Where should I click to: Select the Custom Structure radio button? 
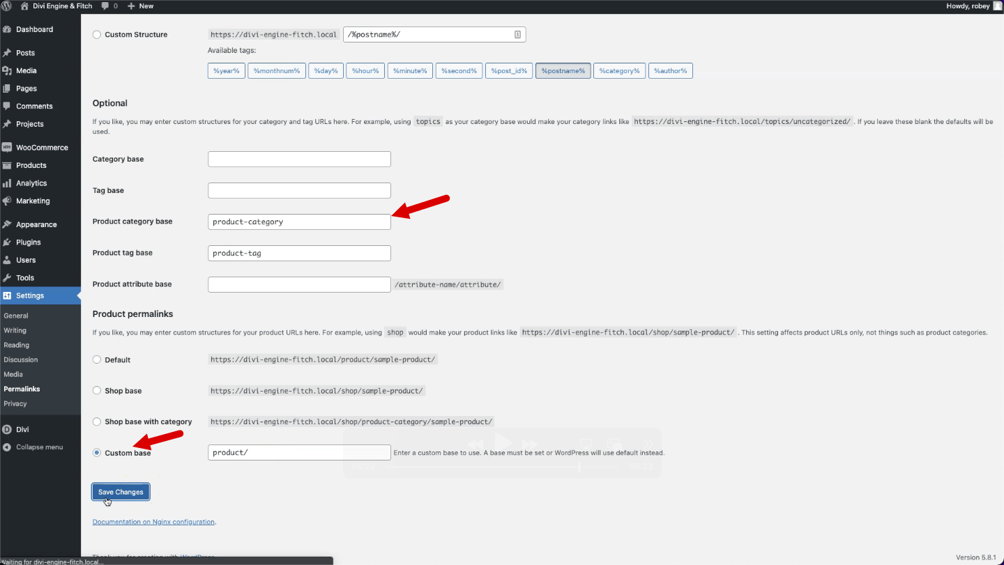97,35
